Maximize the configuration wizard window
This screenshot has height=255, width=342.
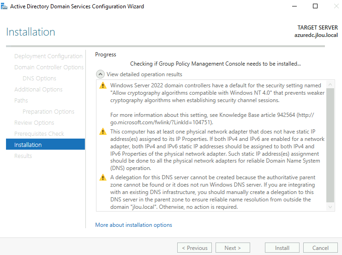tap(315, 6)
